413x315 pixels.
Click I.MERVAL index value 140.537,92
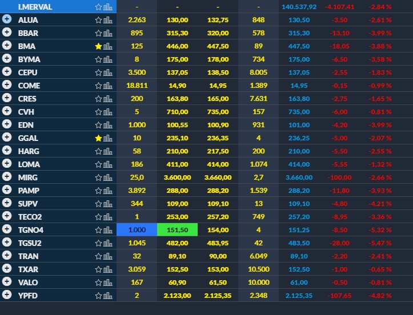[x=299, y=7]
